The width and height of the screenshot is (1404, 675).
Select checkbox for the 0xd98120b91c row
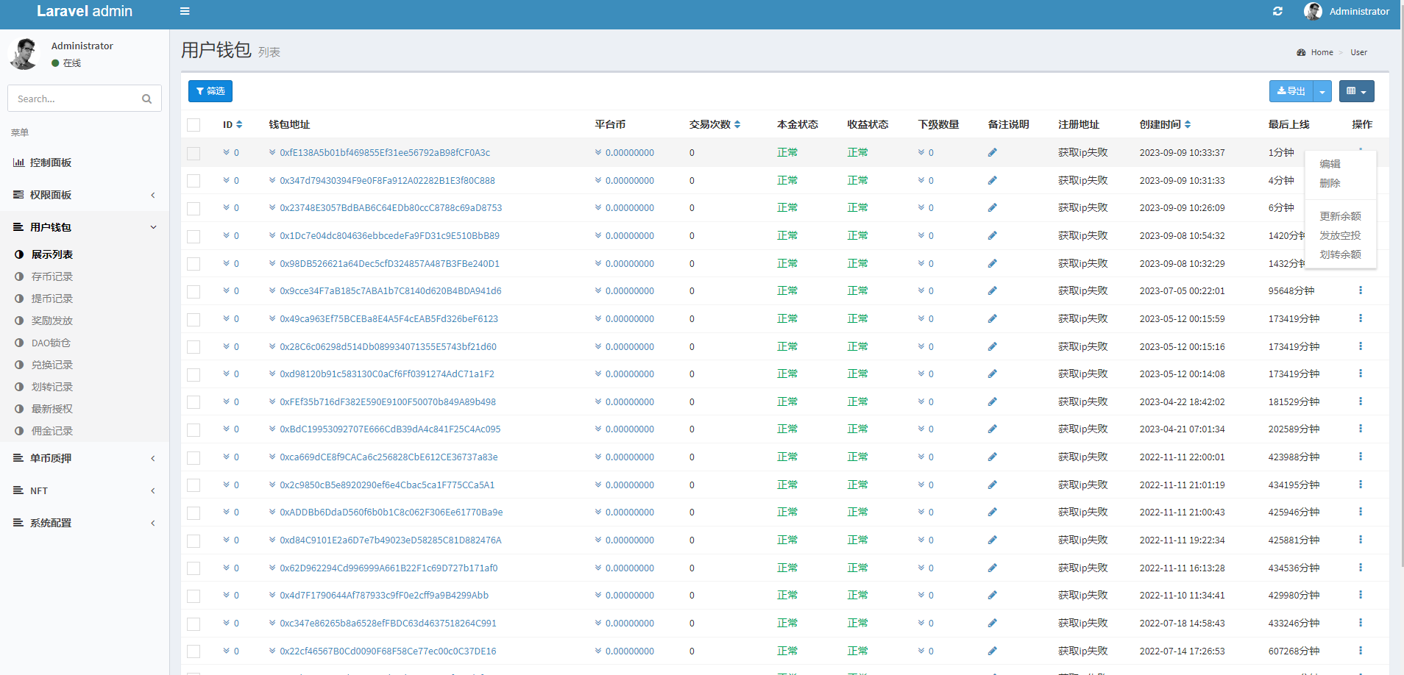[x=194, y=375]
